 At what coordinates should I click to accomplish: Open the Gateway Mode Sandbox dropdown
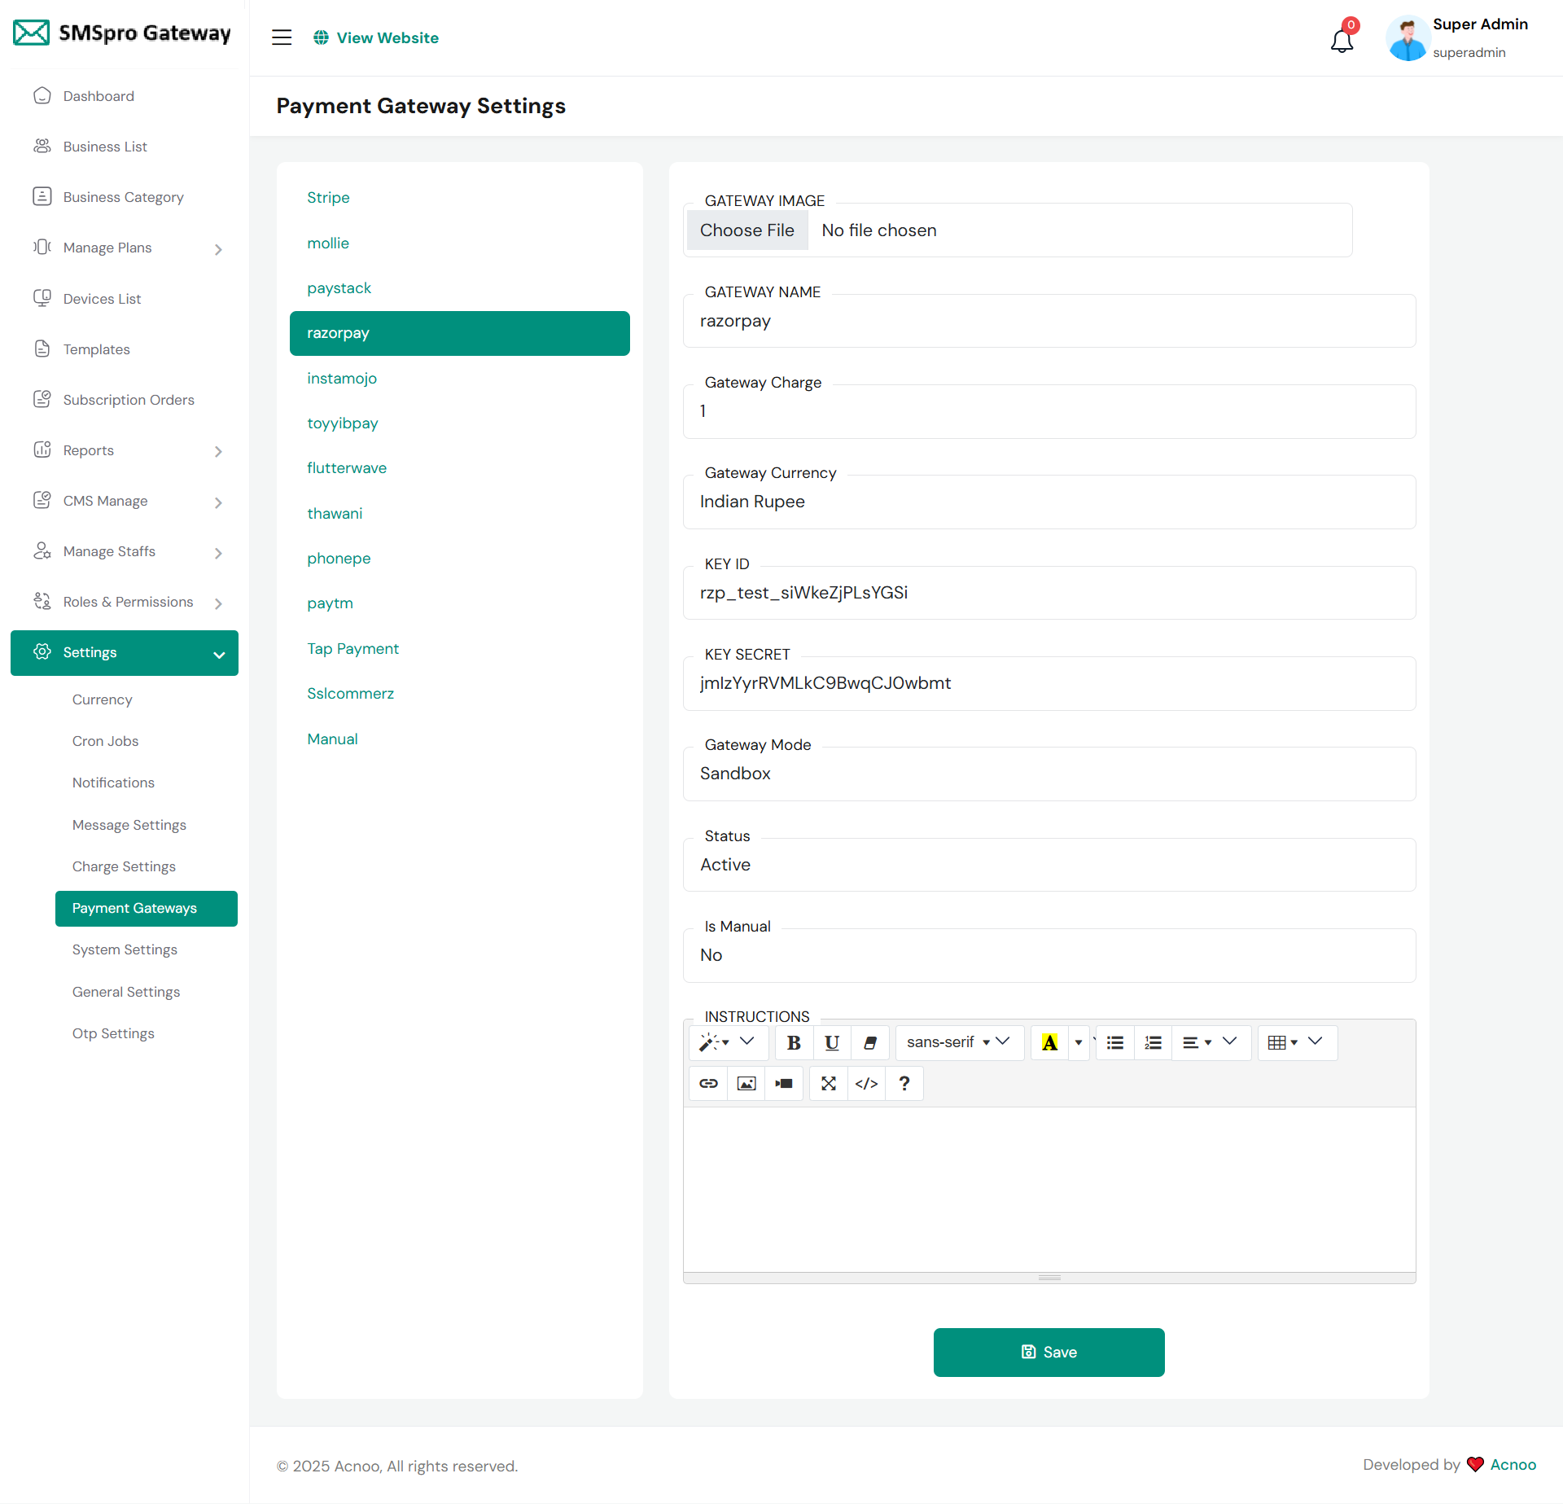(x=1049, y=774)
